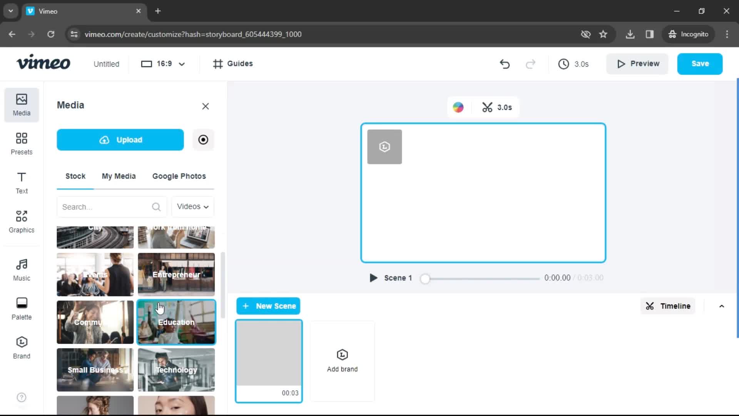Click the Scene 1 playback slider handle
Viewport: 739px width, 416px height.
[x=425, y=279]
